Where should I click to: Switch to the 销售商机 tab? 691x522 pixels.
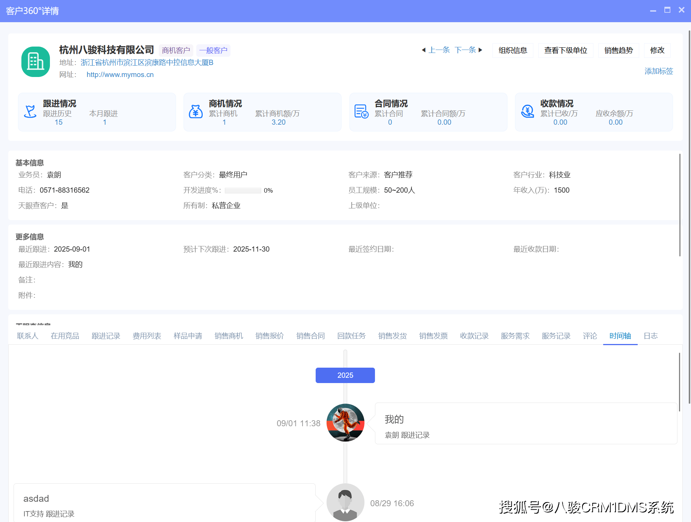coord(229,336)
